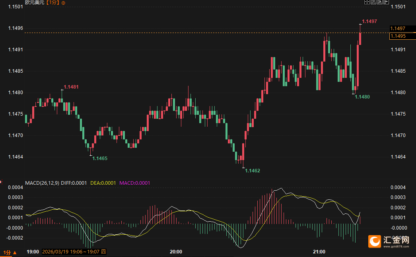Click the shift-chart-right arrow icon
416x257 pixels.
tap(386, 2)
